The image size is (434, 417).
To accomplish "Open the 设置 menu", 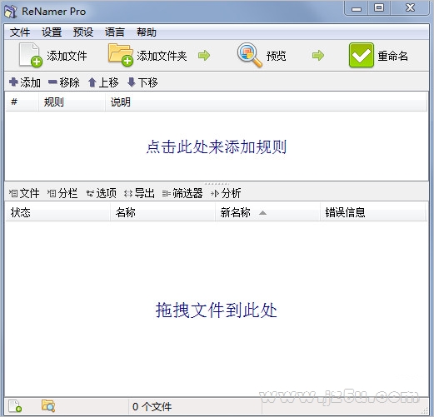I will coord(52,32).
